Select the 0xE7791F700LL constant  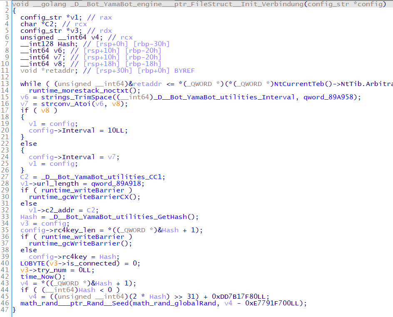272,303
